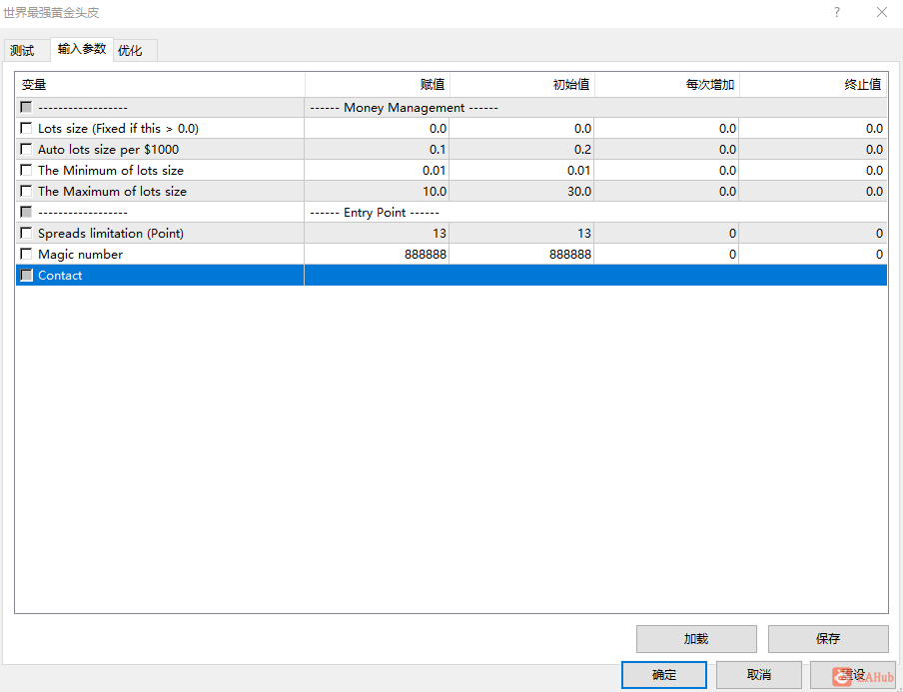Click the 终止值 column header
The width and height of the screenshot is (903, 692).
[814, 85]
